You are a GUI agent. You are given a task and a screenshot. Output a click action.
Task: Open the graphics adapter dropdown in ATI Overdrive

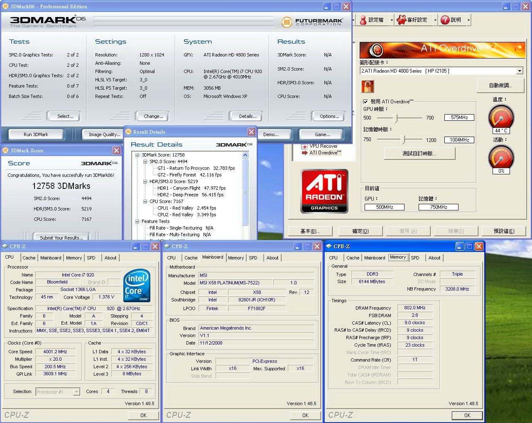point(519,71)
